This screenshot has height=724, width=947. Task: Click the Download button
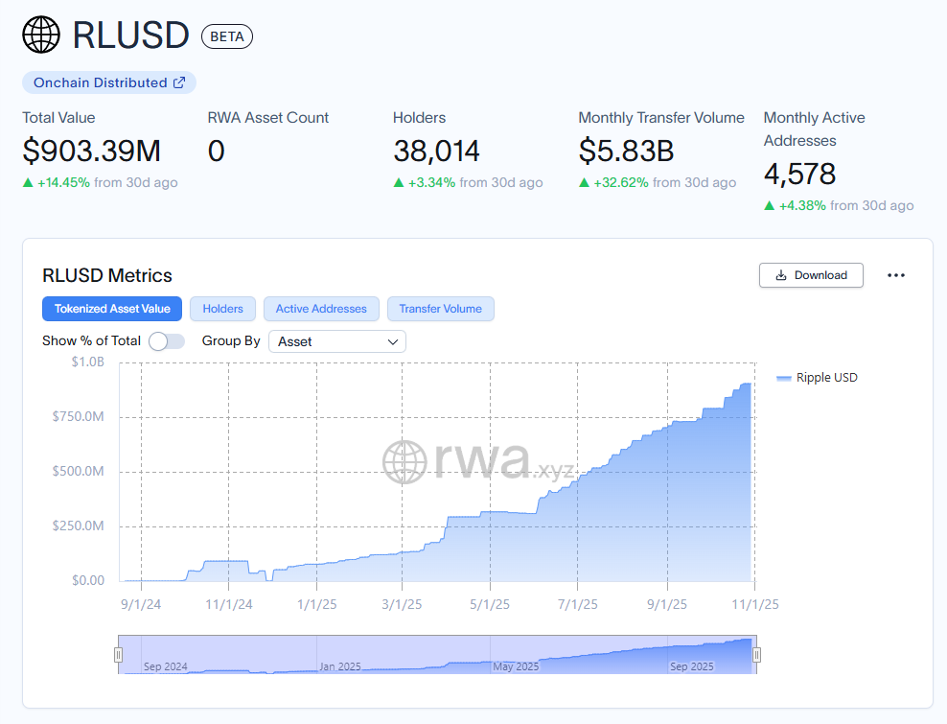tap(811, 275)
